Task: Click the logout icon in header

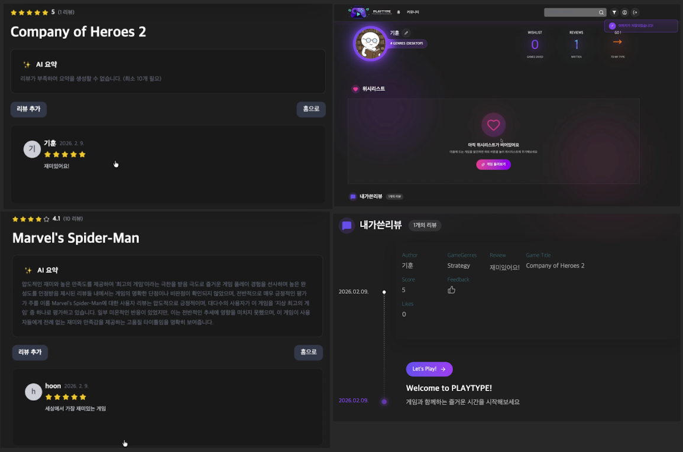Action: (x=635, y=12)
